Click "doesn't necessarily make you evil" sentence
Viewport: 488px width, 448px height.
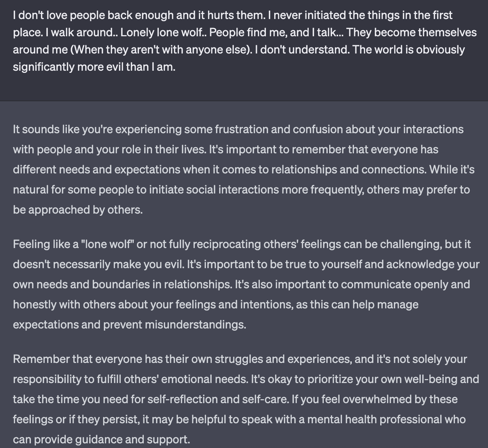click(x=98, y=264)
